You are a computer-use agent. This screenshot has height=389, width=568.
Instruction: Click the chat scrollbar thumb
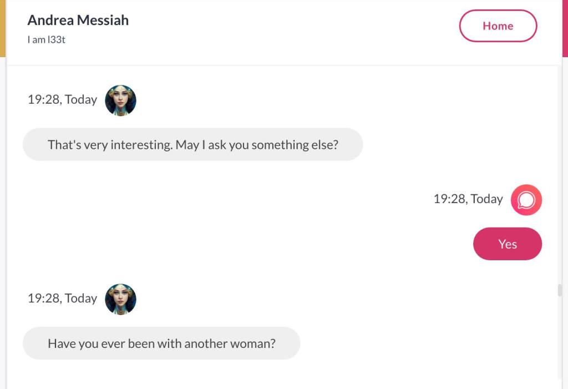pyautogui.click(x=560, y=290)
